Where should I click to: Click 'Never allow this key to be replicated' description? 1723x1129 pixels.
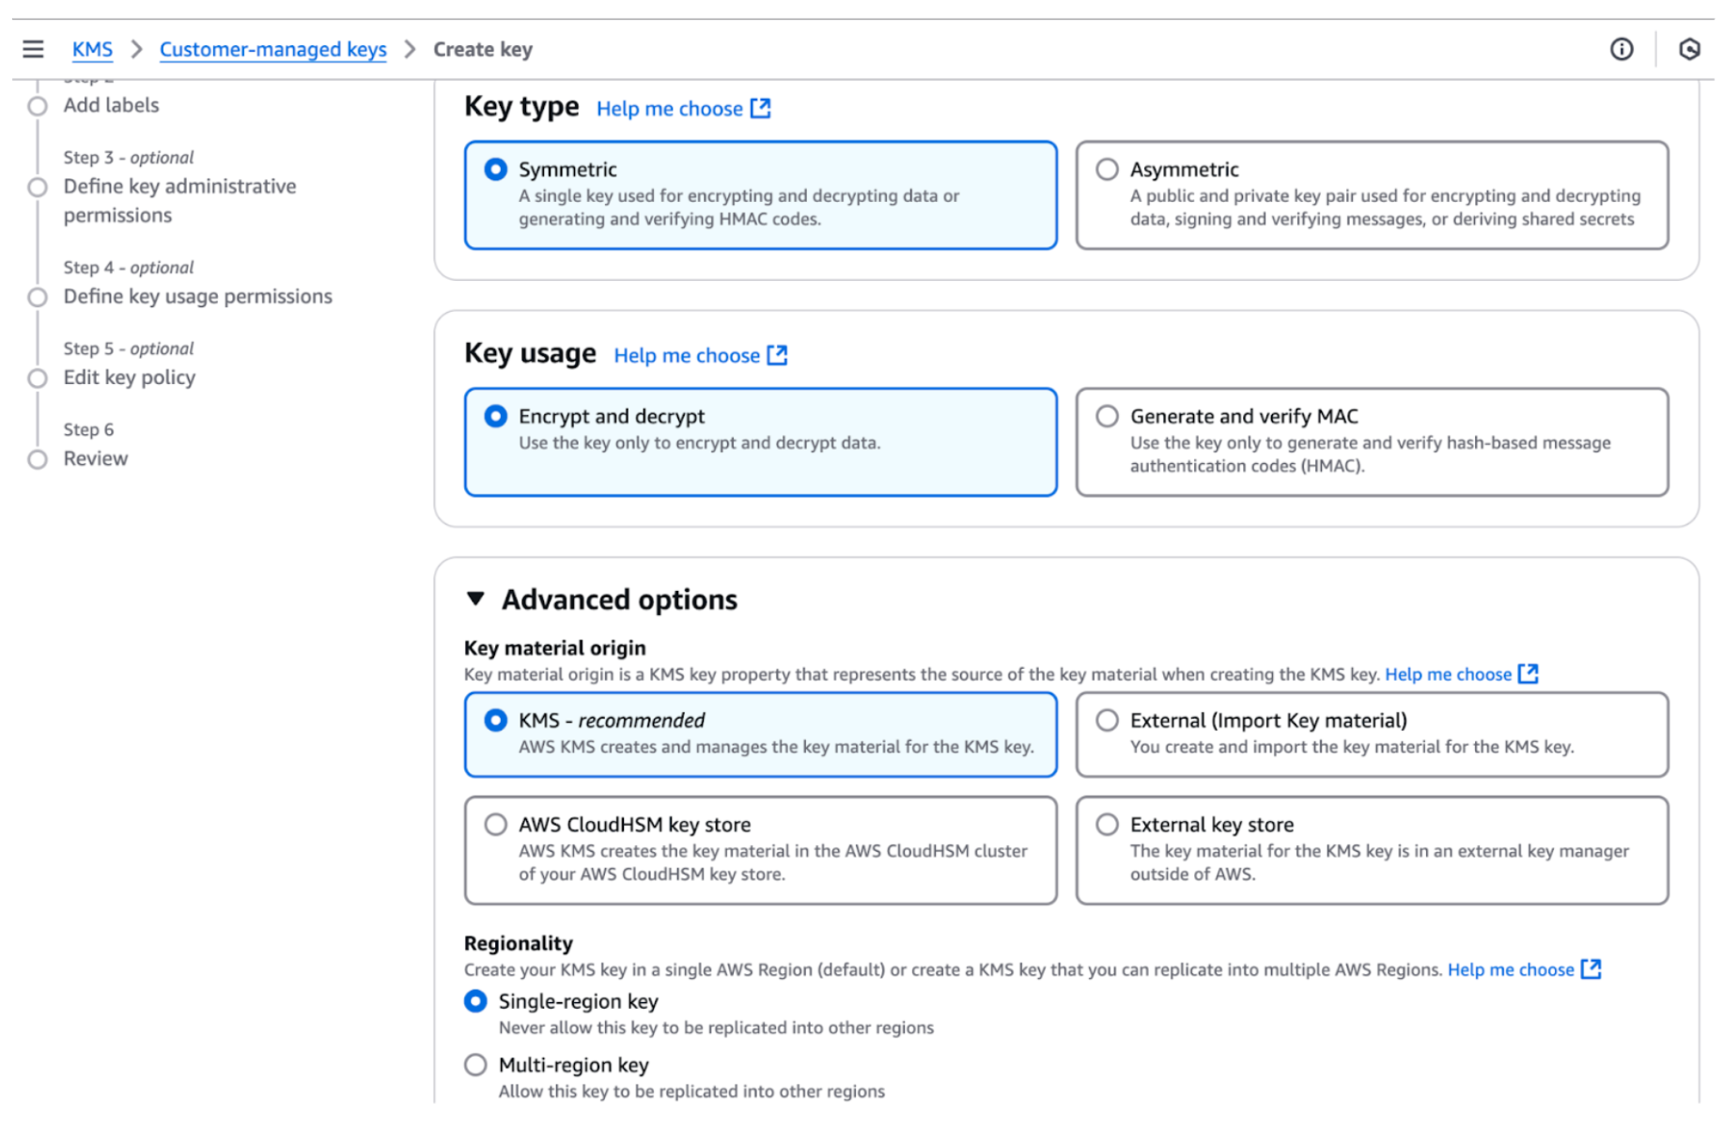(x=716, y=1028)
